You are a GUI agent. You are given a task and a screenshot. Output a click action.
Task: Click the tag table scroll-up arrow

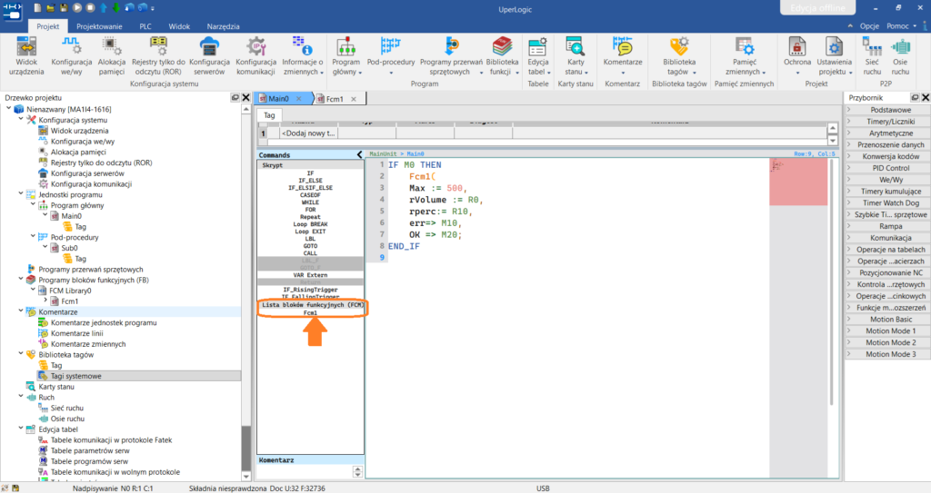pyautogui.click(x=833, y=128)
